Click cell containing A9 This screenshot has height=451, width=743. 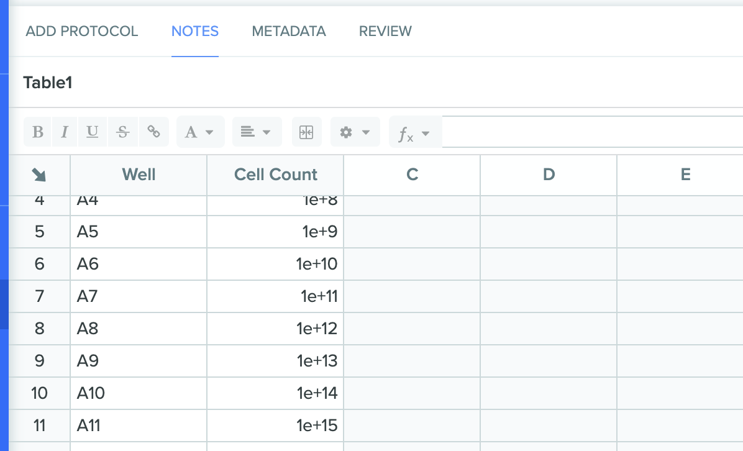coord(139,361)
